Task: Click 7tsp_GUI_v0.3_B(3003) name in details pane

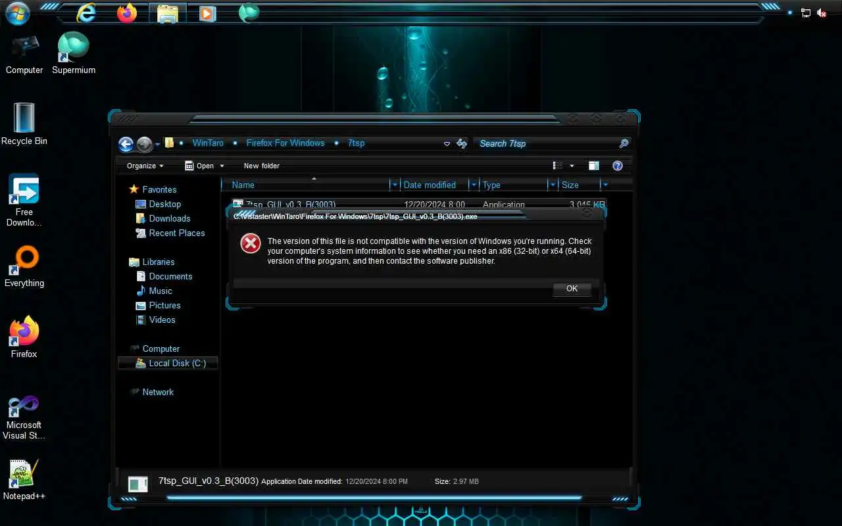Action: (208, 481)
